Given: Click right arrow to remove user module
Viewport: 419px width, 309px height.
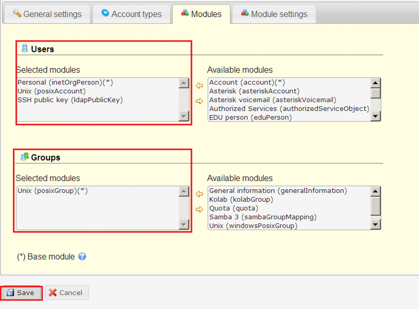Looking at the screenshot, I should point(199,101).
